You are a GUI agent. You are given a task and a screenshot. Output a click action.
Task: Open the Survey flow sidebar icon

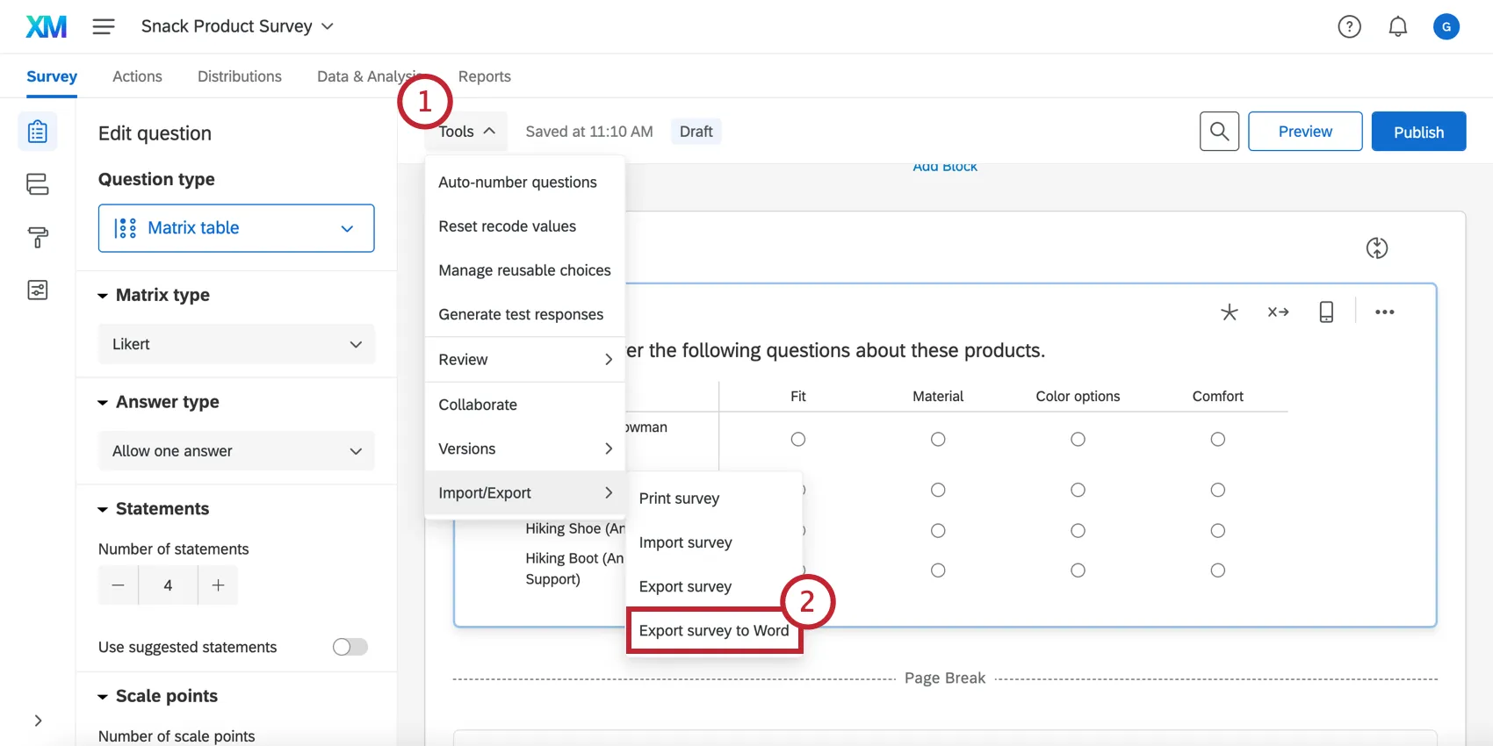[38, 184]
